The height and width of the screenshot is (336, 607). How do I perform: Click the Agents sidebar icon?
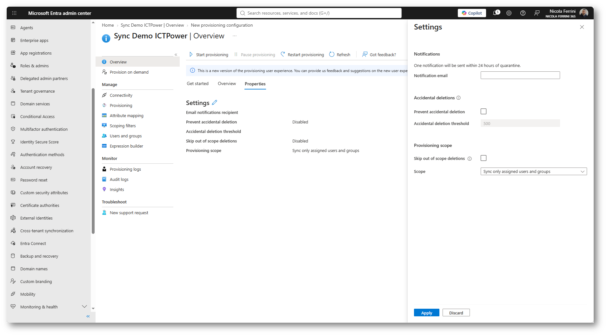(x=13, y=28)
